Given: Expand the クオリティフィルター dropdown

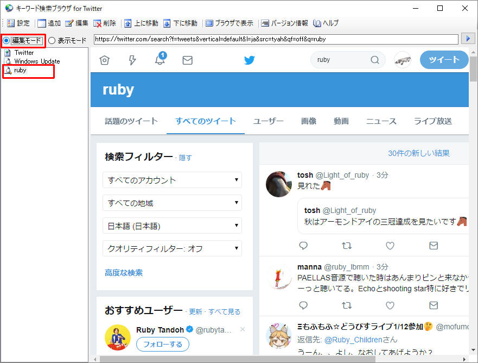Looking at the screenshot, I should [172, 248].
